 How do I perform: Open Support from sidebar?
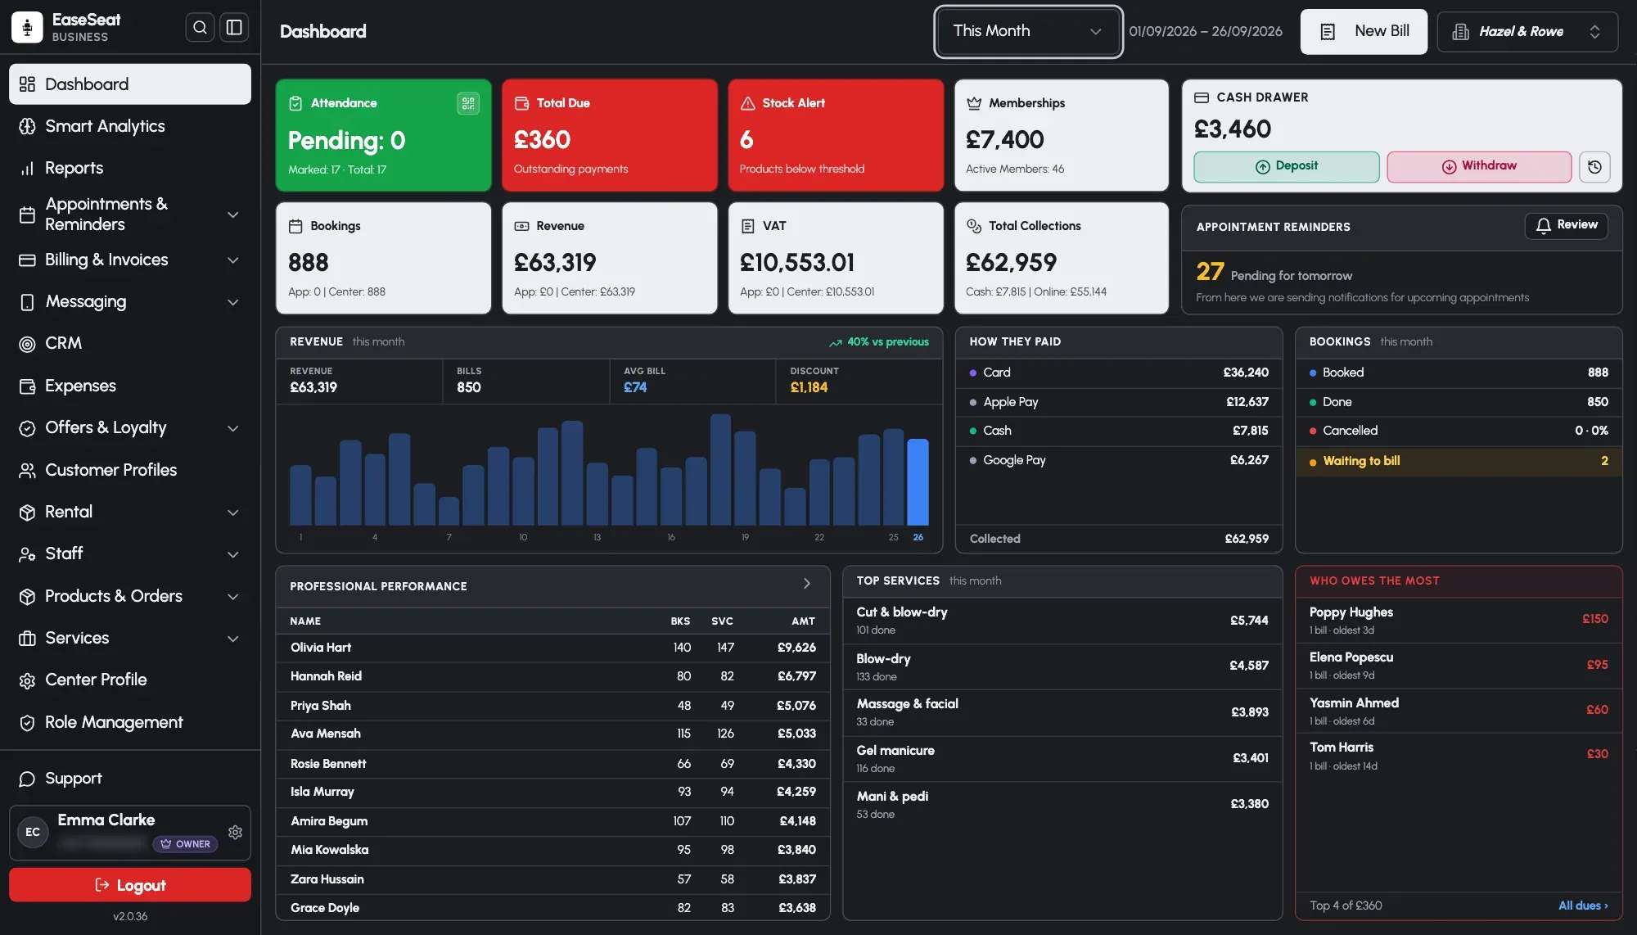click(130, 779)
